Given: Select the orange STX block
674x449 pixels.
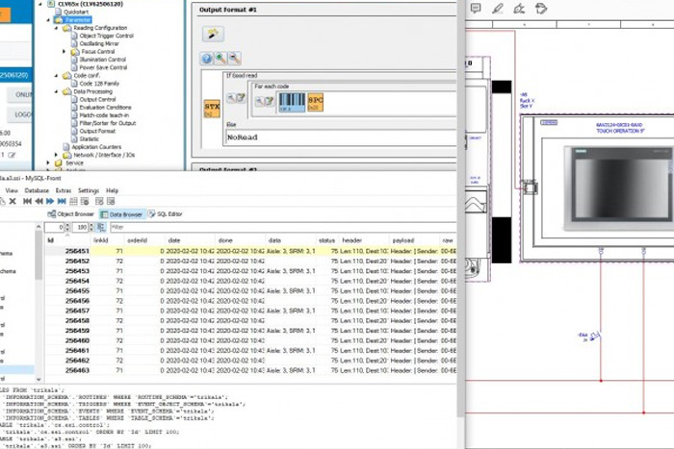Looking at the screenshot, I should coord(212,109).
